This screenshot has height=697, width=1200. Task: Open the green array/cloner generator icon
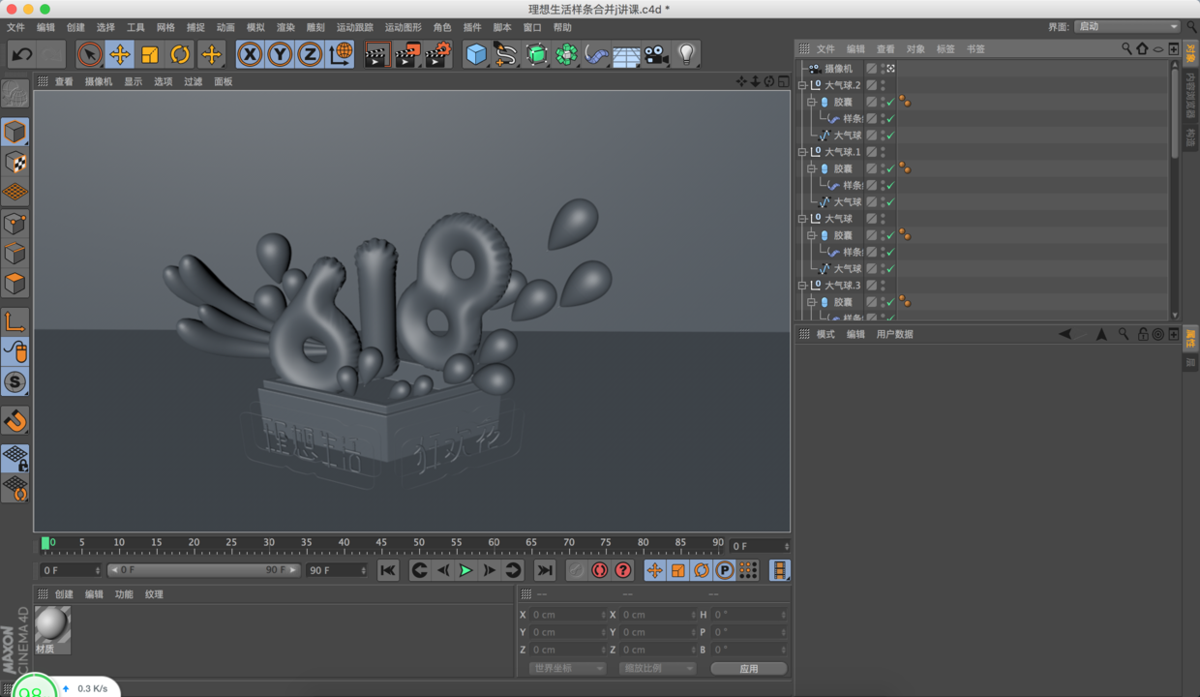pos(566,54)
